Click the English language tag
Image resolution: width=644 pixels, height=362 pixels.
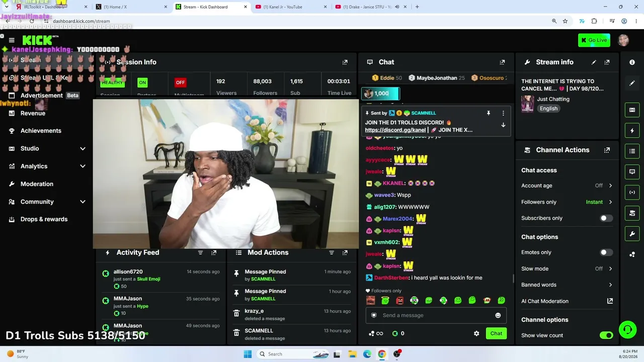click(548, 109)
